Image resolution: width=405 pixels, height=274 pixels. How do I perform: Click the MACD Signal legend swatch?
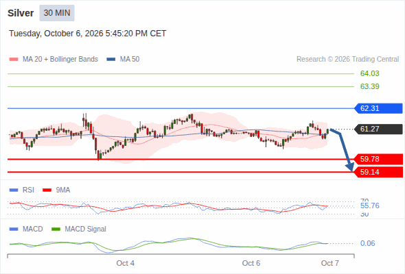click(x=56, y=229)
